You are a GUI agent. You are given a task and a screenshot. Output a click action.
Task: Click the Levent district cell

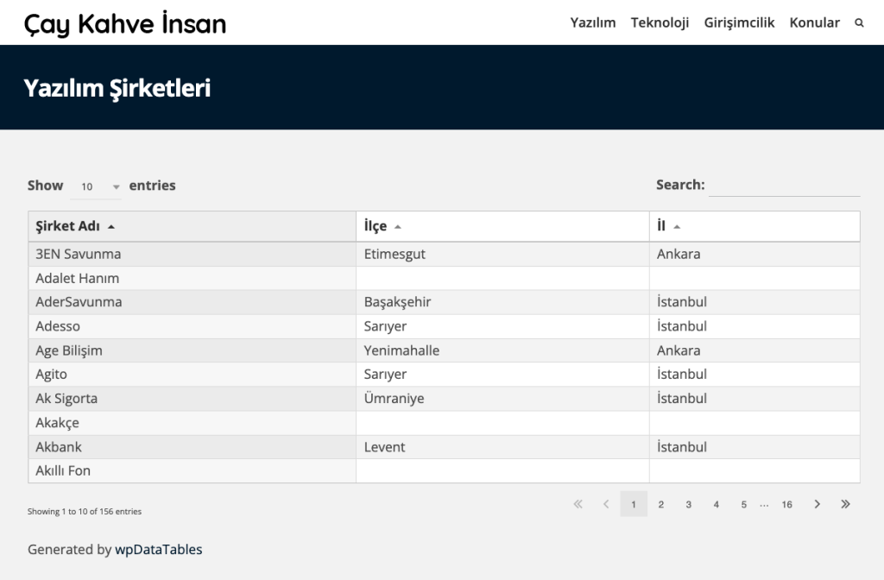pos(503,447)
